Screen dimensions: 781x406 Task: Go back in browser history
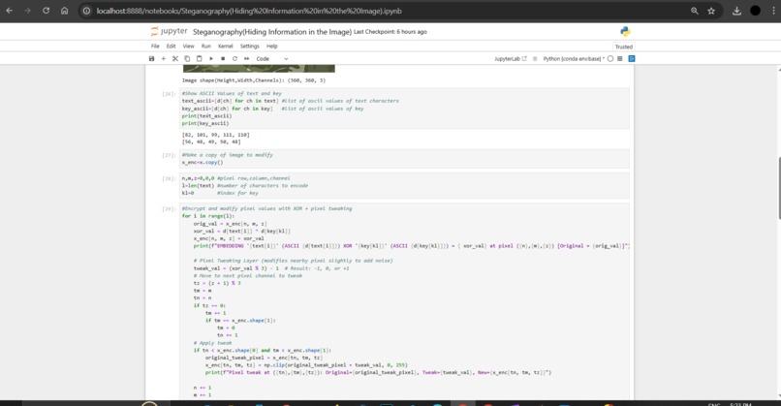[x=10, y=11]
